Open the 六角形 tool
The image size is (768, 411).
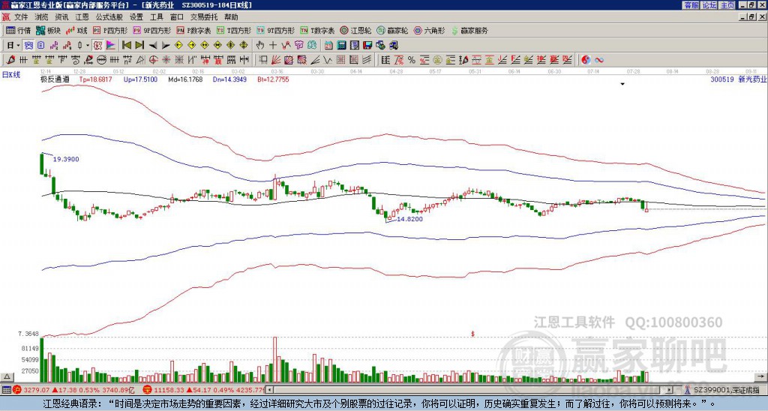coord(430,30)
